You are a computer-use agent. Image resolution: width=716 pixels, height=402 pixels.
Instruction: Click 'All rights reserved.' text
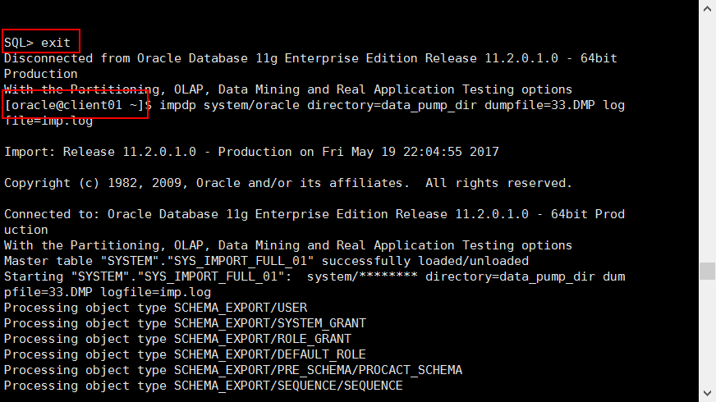tap(498, 183)
